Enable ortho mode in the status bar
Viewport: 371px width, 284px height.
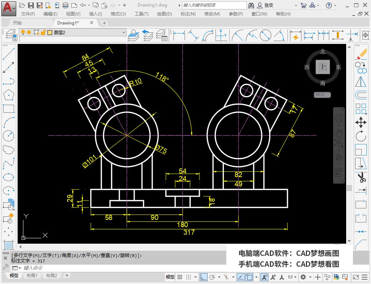(x=204, y=277)
